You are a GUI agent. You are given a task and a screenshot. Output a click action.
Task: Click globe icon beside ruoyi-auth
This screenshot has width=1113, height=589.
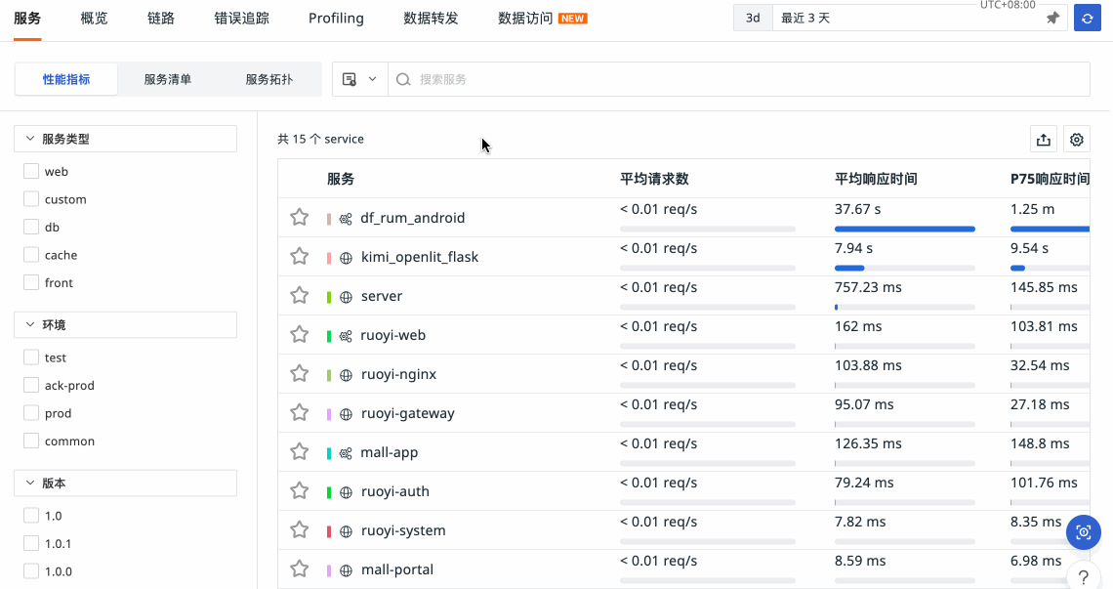click(x=346, y=492)
